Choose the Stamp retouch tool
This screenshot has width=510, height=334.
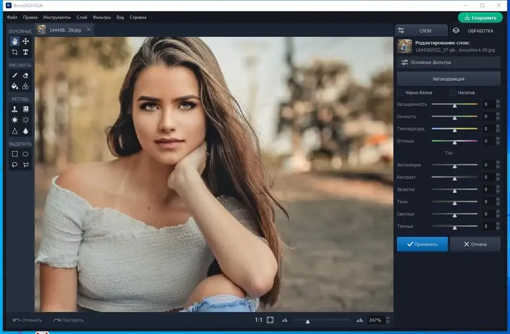pyautogui.click(x=15, y=109)
